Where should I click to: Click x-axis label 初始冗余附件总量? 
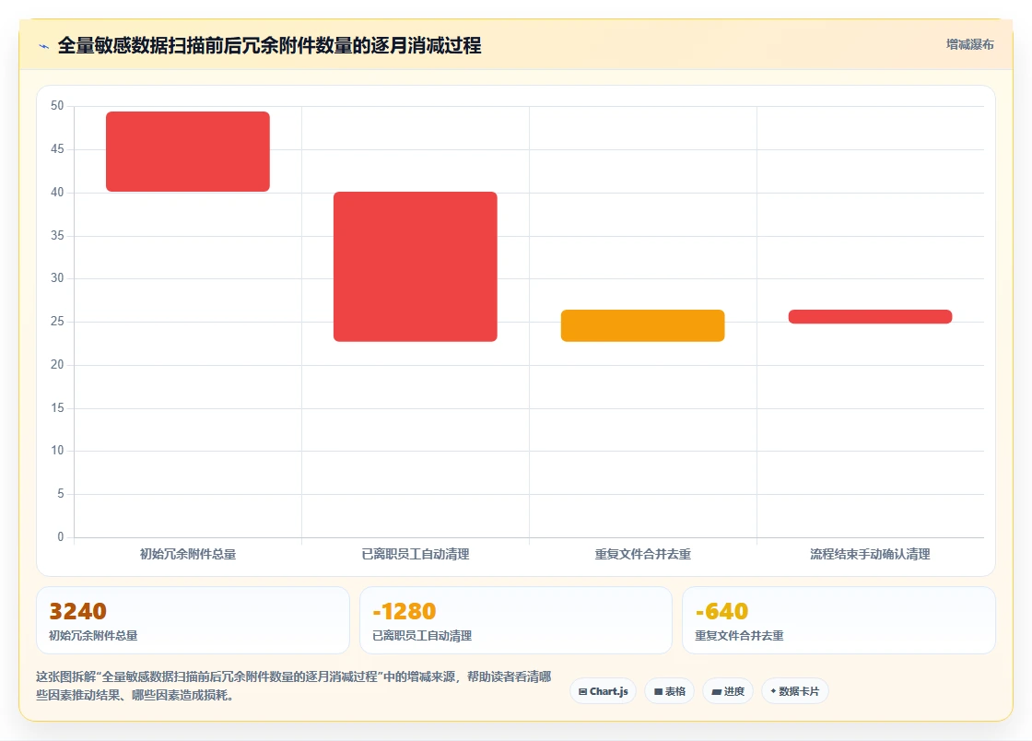tap(188, 554)
